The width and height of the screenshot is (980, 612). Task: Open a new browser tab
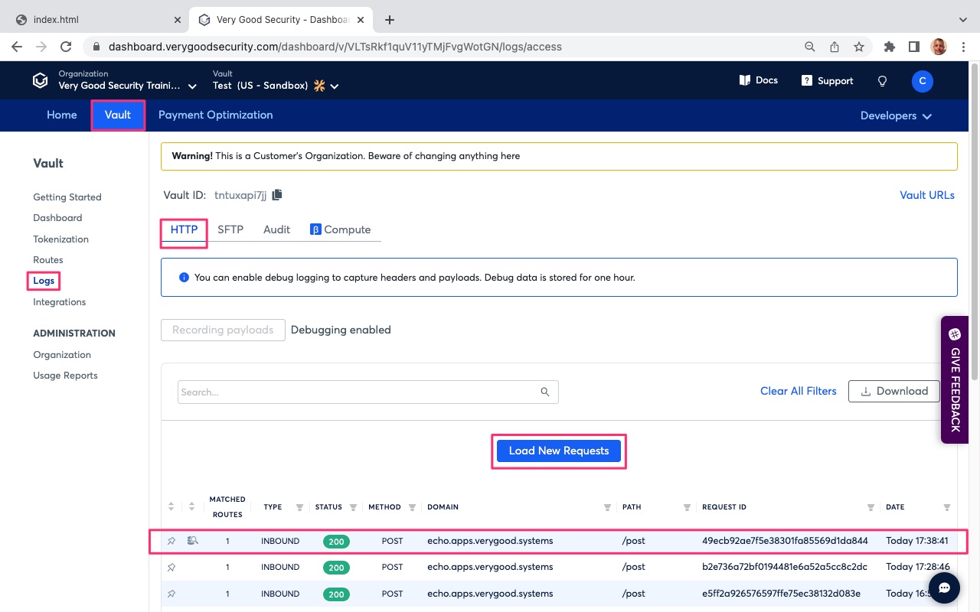pos(390,20)
